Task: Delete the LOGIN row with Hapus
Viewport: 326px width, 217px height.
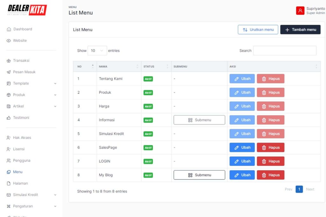Action: coord(270,161)
